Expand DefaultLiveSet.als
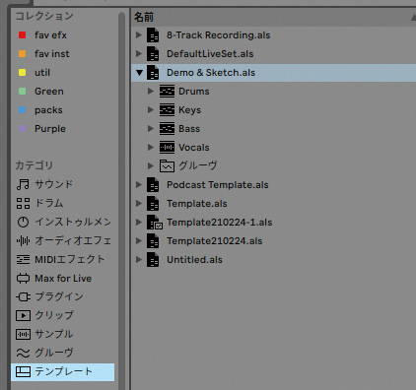This screenshot has height=390, width=416. click(139, 53)
